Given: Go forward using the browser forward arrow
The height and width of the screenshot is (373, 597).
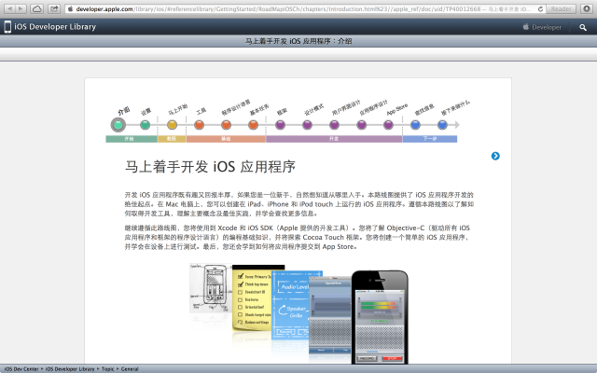Looking at the screenshot, I should click(x=21, y=8).
